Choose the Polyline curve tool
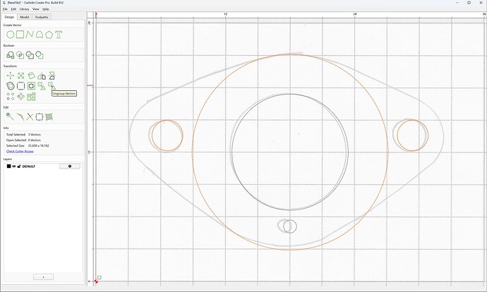The width and height of the screenshot is (487, 292). click(30, 35)
